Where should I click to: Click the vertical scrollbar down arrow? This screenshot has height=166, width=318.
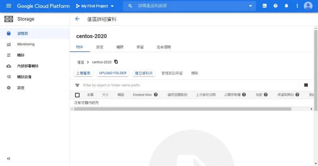tap(316, 163)
